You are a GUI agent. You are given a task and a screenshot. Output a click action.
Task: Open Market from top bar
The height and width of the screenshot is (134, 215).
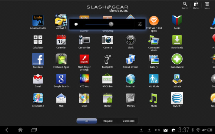(x=196, y=6)
